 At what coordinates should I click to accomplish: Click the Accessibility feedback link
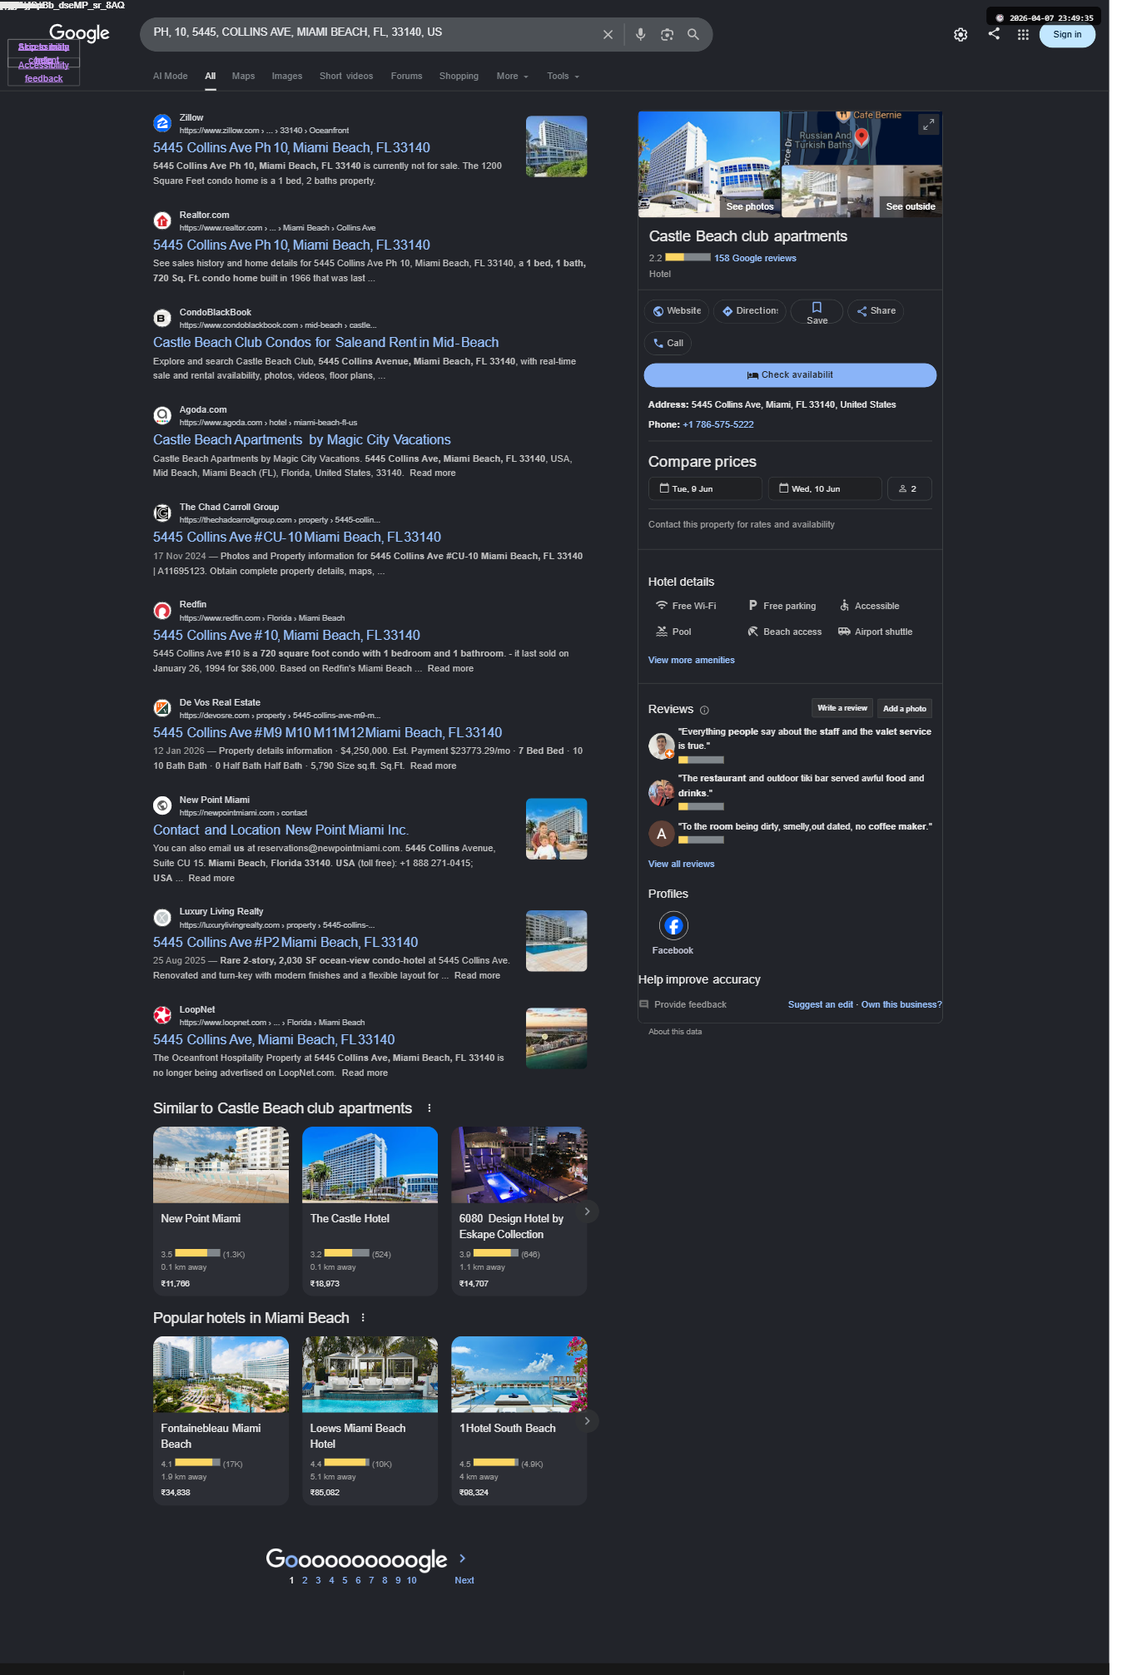coord(44,72)
